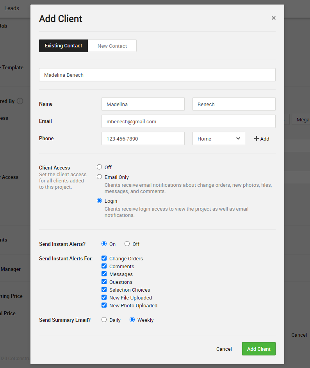
Task: Open the Home phone type dropdown
Action: [x=219, y=139]
